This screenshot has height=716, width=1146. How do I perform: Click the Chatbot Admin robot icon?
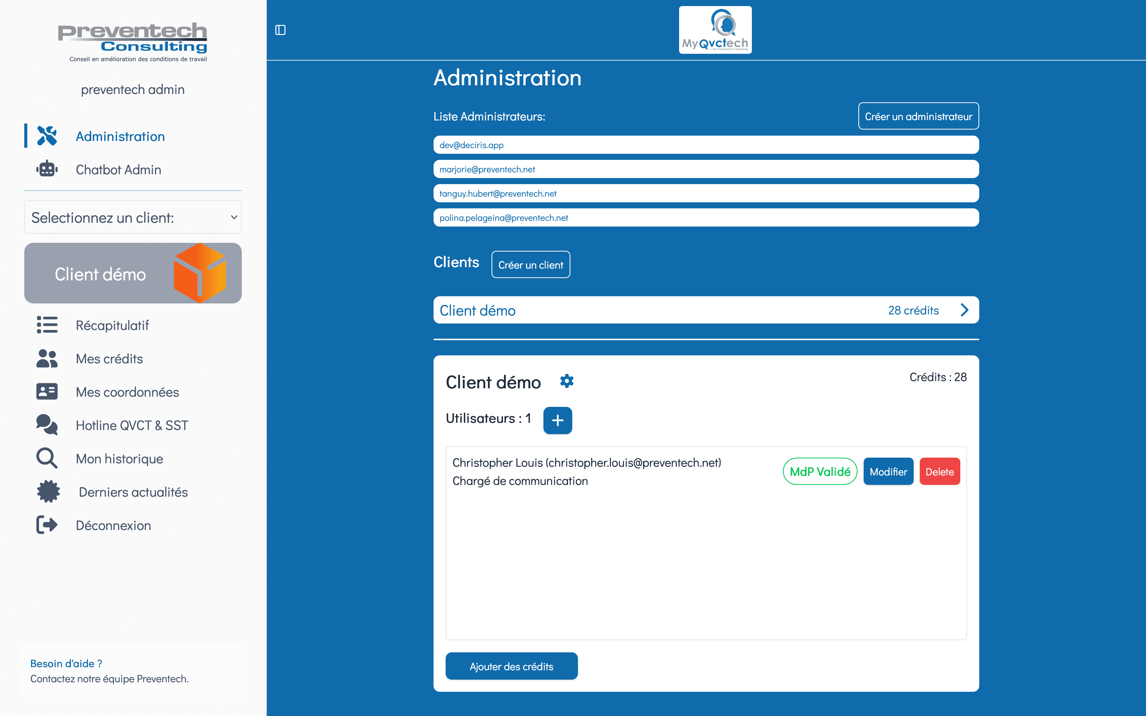[47, 169]
